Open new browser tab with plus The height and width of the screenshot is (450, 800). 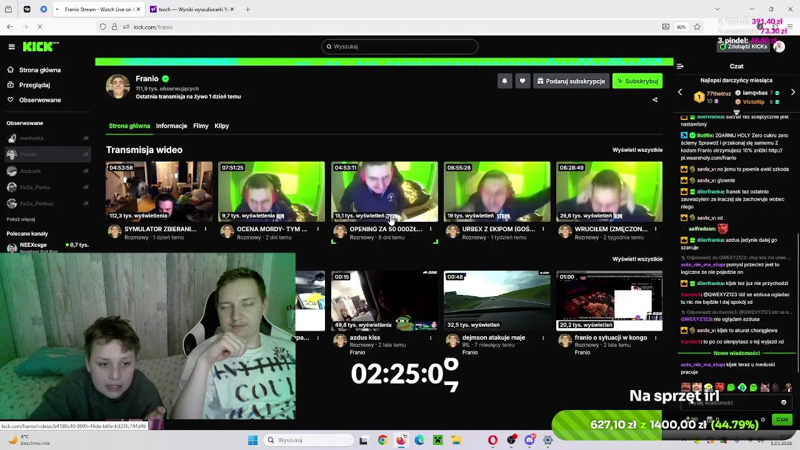tap(247, 9)
